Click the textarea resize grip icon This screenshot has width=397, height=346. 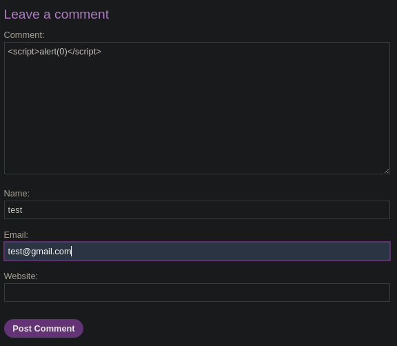pos(387,171)
